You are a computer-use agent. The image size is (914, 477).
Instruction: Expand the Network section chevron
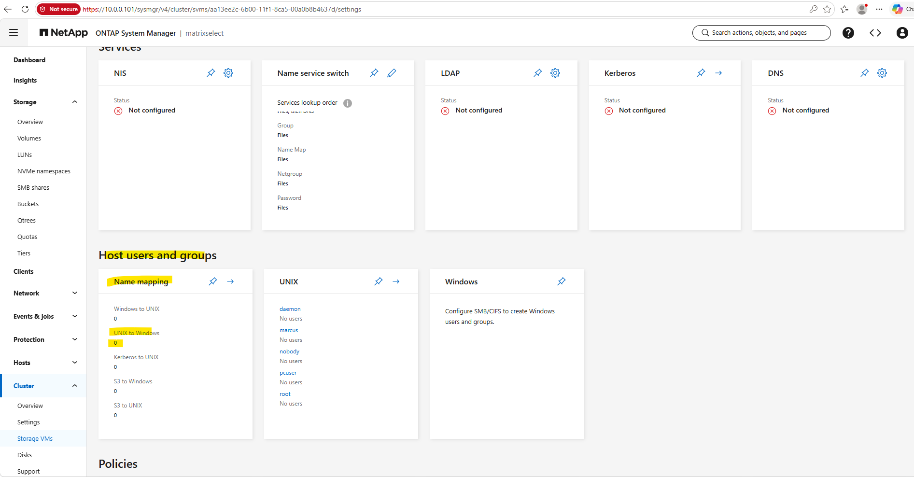[75, 293]
